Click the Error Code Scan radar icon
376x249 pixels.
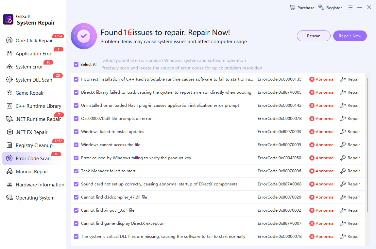(x=9, y=158)
